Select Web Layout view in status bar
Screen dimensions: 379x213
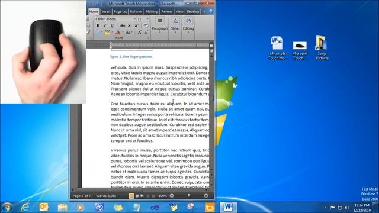pyautogui.click(x=142, y=196)
